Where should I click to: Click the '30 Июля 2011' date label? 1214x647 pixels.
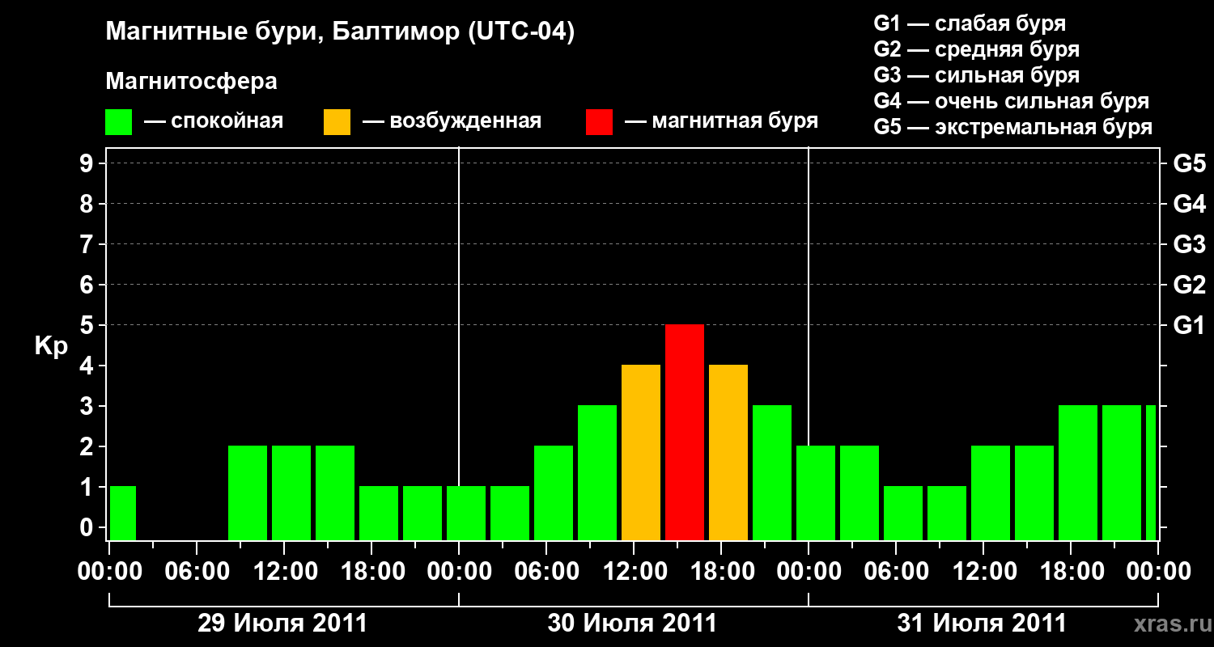point(632,624)
